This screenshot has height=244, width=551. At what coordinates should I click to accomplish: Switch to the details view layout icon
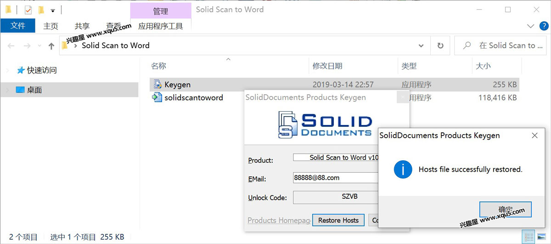[x=529, y=237]
